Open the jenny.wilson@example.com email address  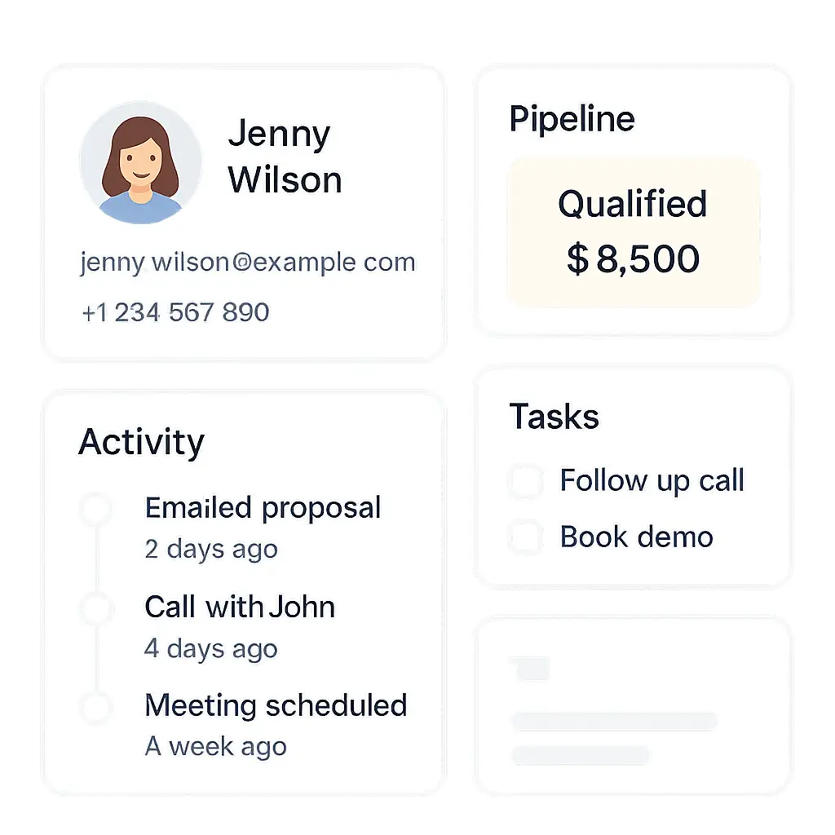tap(248, 263)
